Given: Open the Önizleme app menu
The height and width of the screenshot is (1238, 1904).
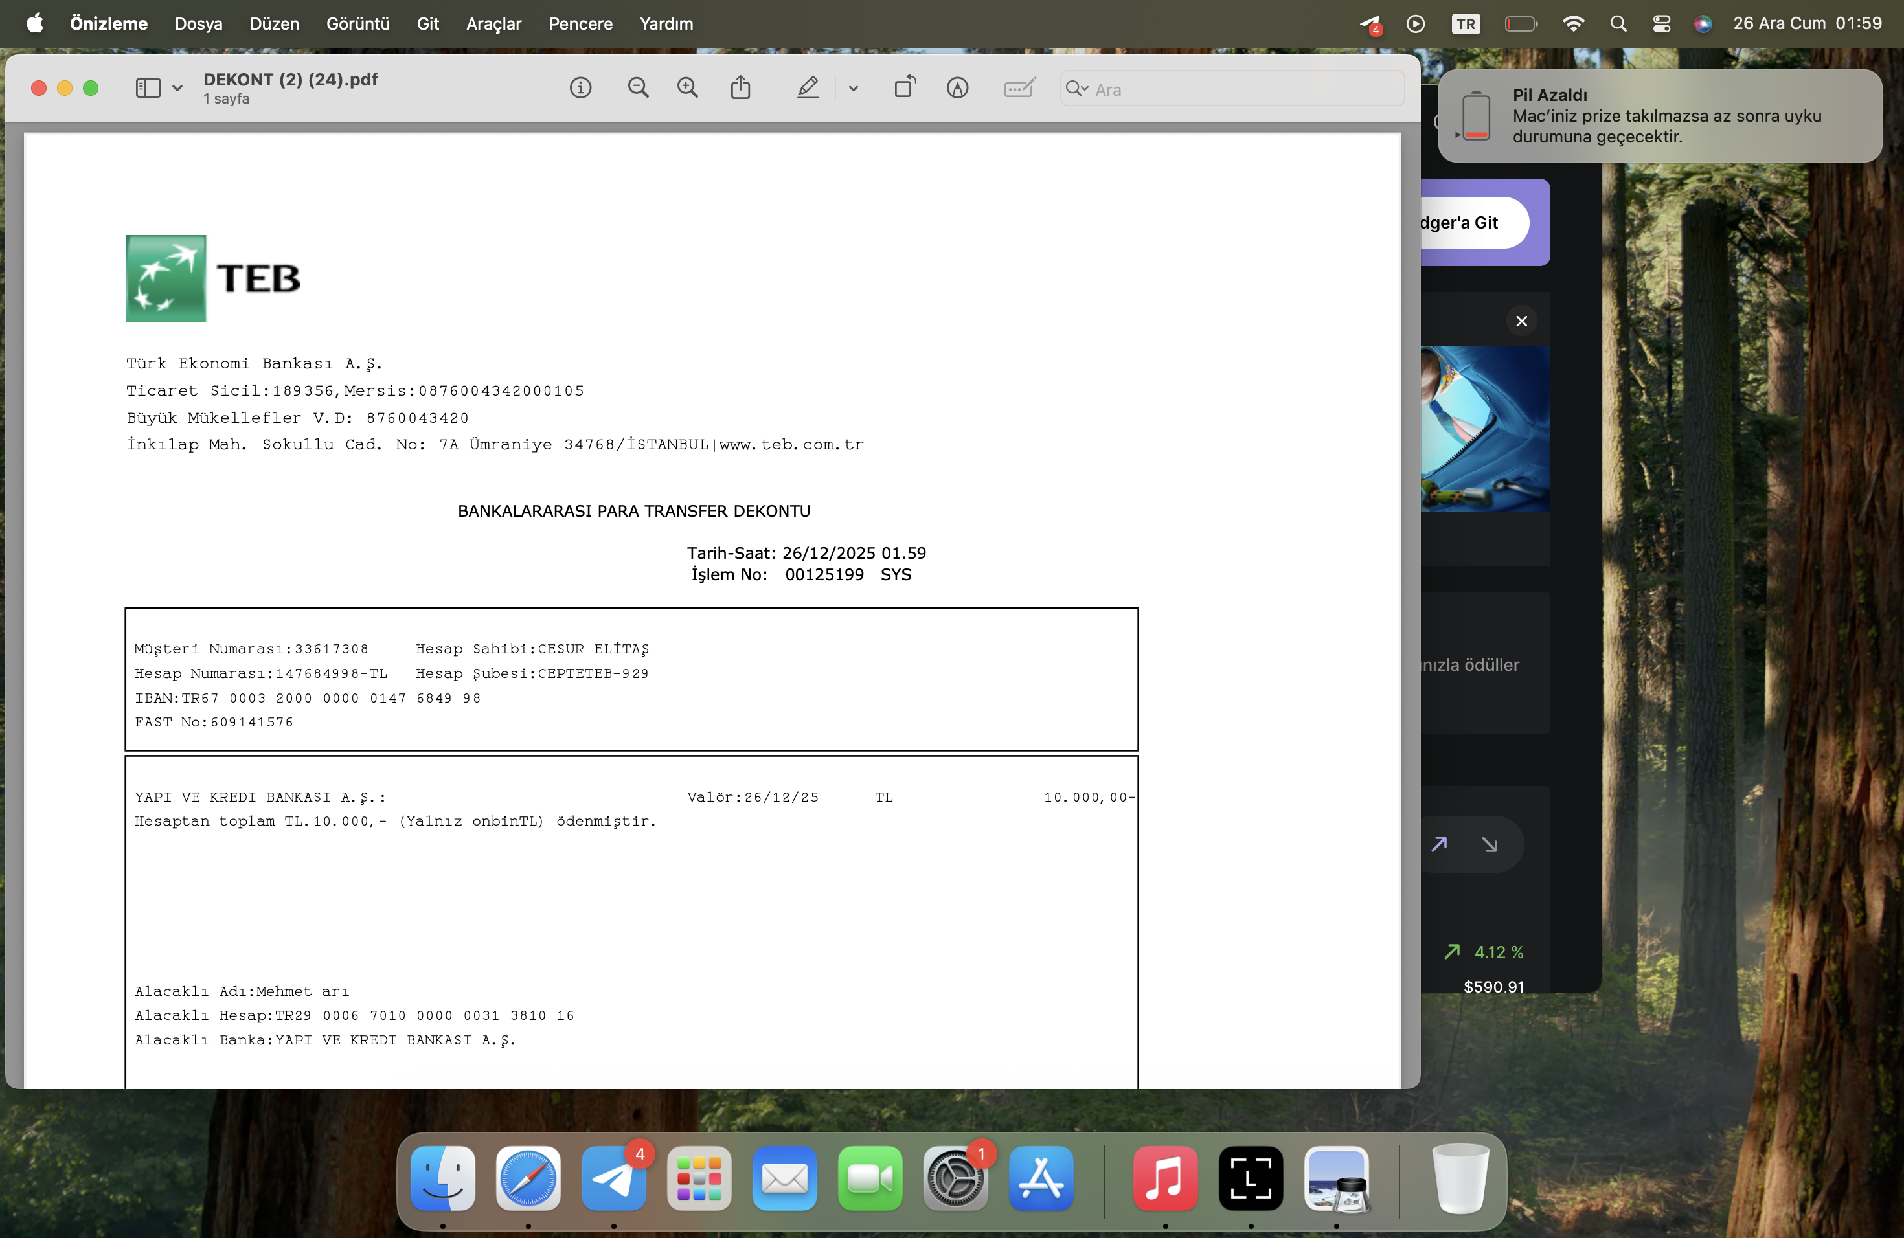Looking at the screenshot, I should (109, 24).
